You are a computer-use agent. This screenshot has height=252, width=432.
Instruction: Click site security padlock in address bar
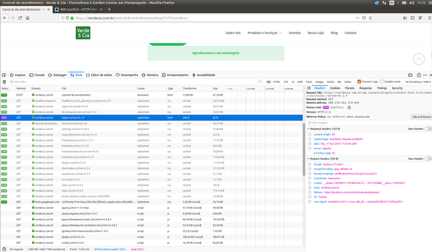[72, 18]
